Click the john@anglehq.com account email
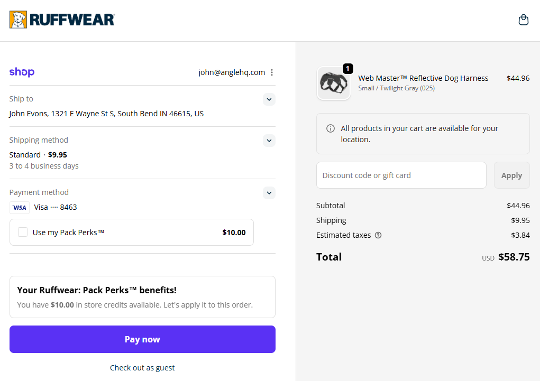Screen dimensions: 540x381 coord(232,72)
